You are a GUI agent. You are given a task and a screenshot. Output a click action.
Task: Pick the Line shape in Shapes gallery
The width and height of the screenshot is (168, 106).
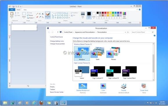point(53,13)
